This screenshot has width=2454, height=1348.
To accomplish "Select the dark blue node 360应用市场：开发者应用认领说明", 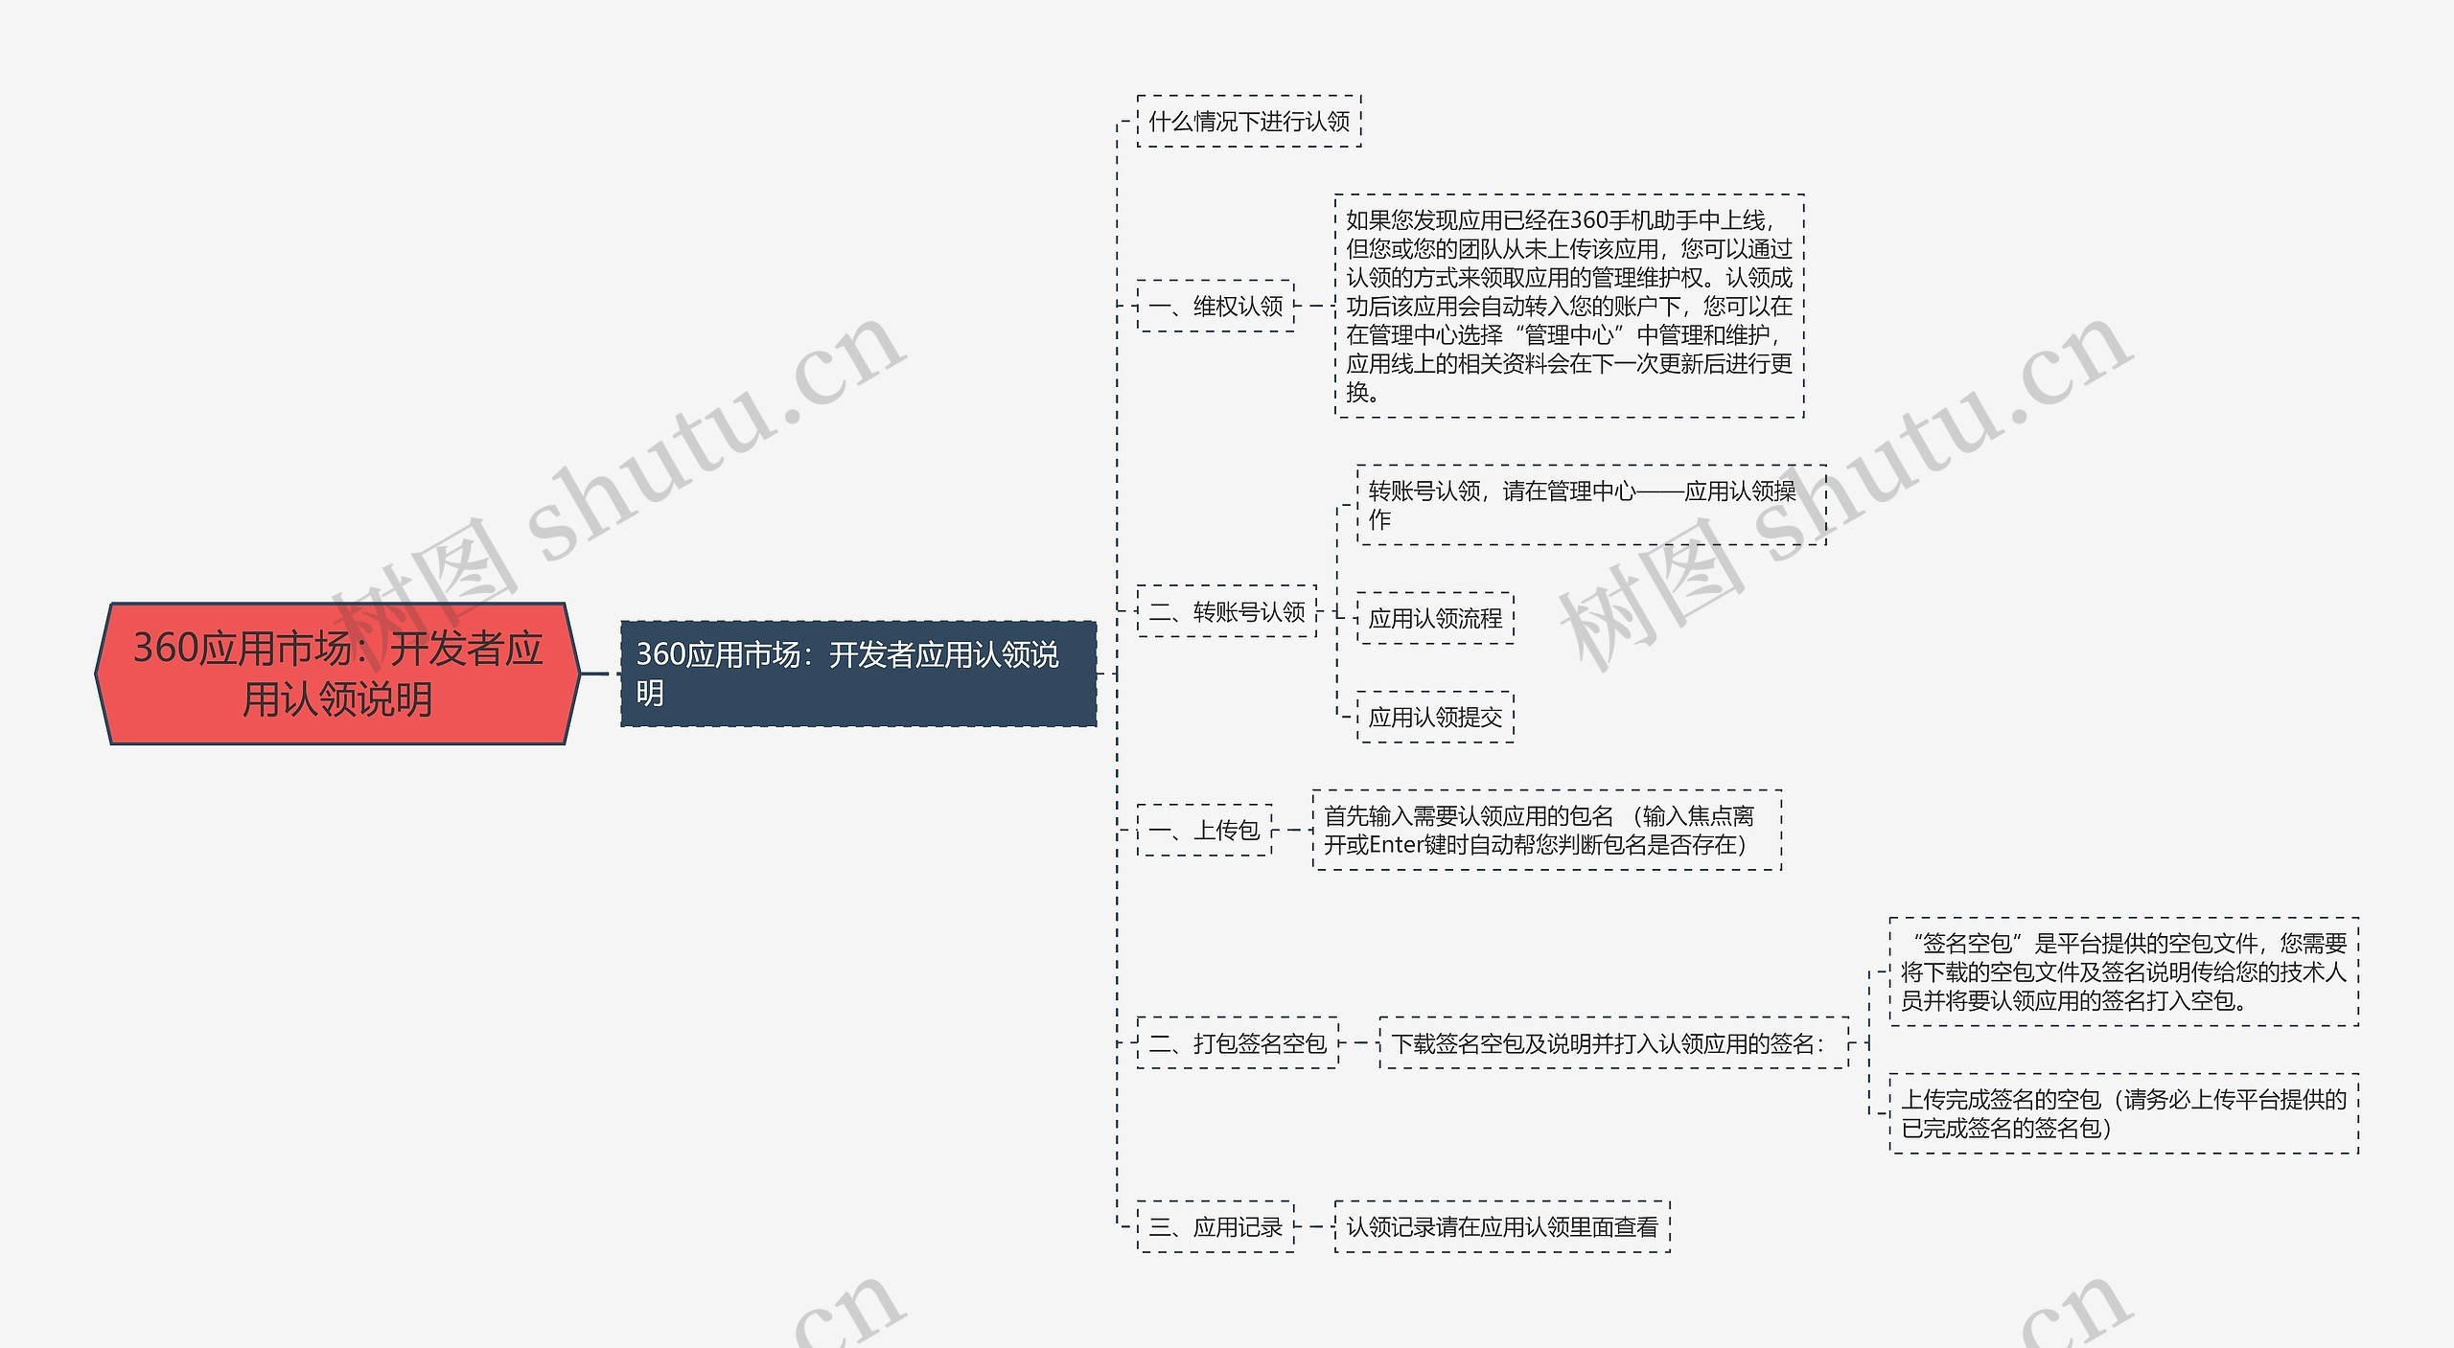I will tap(858, 674).
